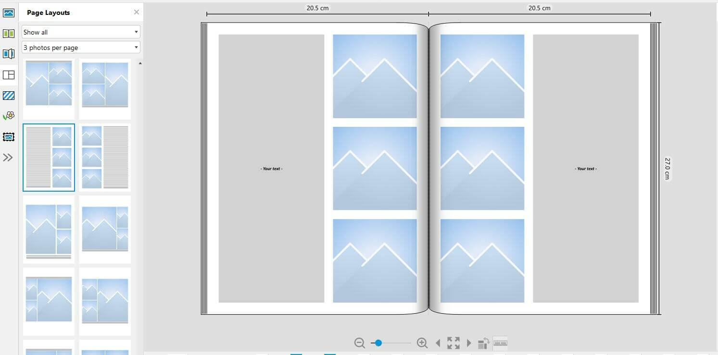
Task: Click right page 'Your text' placeholder
Action: [586, 169]
